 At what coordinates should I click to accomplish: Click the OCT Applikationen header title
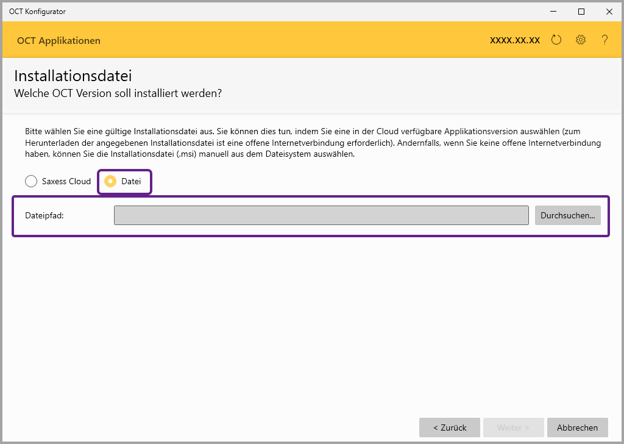pos(58,41)
